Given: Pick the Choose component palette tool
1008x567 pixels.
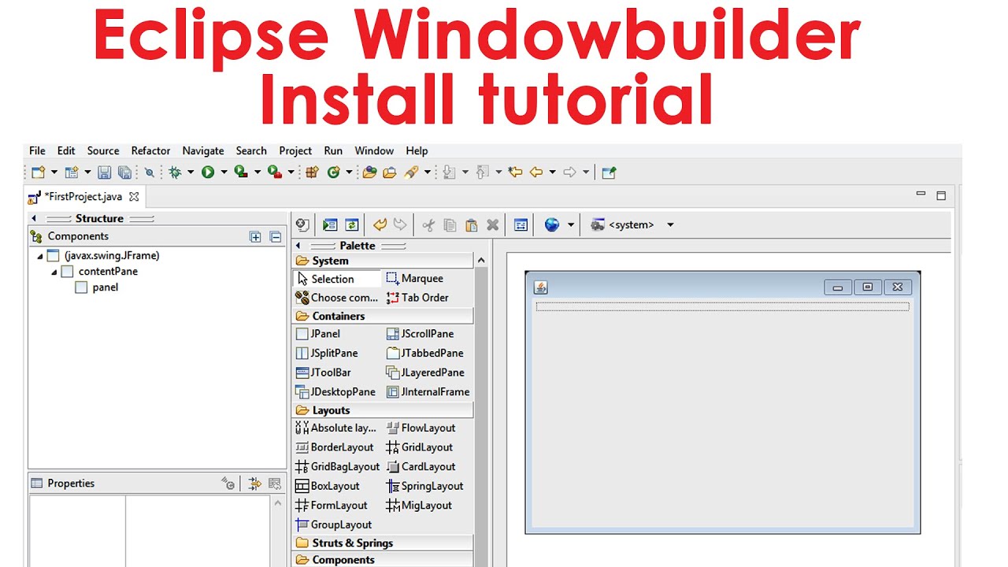Looking at the screenshot, I should (337, 298).
